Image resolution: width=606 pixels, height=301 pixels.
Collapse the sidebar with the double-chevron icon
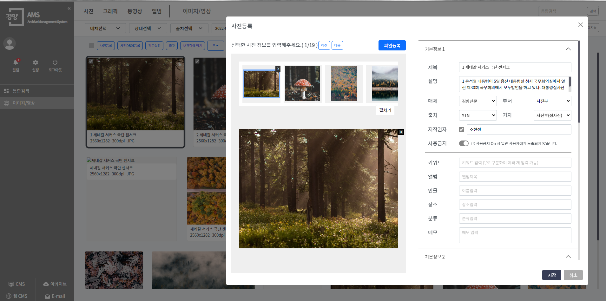[x=69, y=9]
